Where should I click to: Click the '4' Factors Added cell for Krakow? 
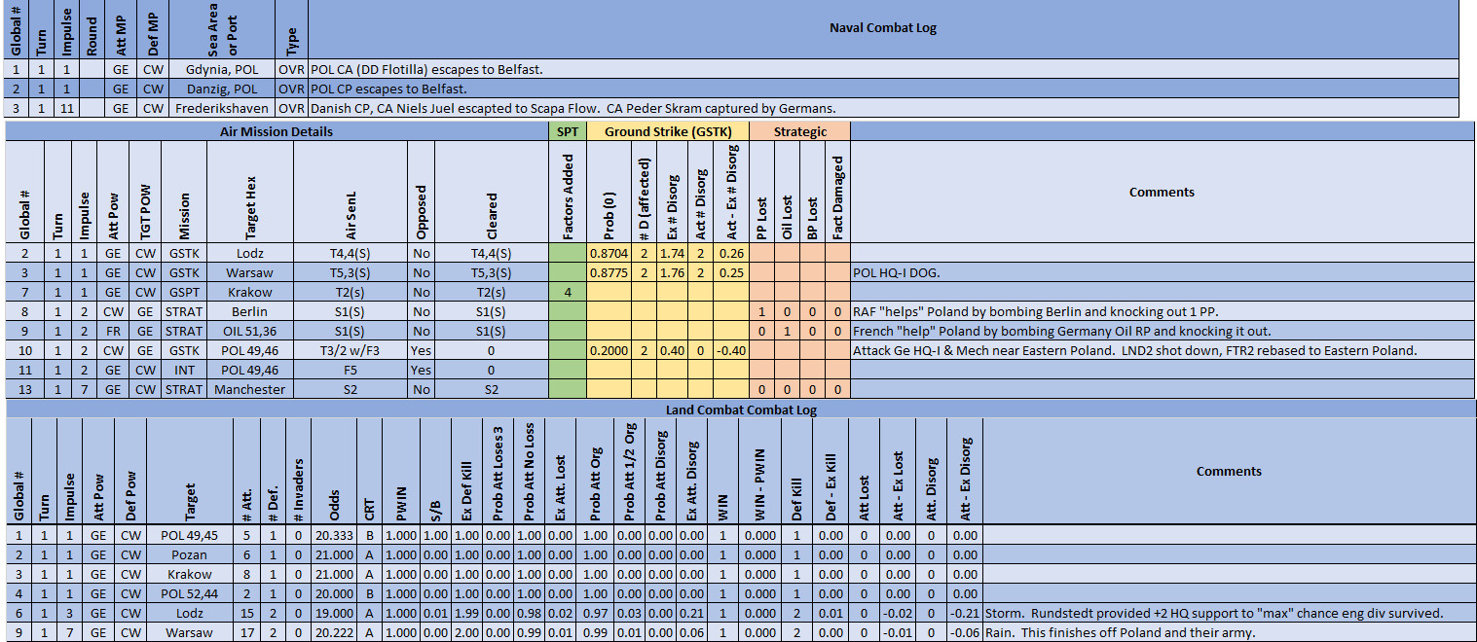(567, 292)
